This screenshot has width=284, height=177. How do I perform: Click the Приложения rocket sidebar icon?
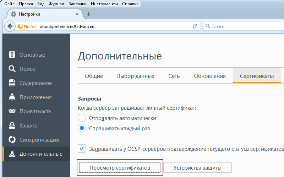point(12,97)
